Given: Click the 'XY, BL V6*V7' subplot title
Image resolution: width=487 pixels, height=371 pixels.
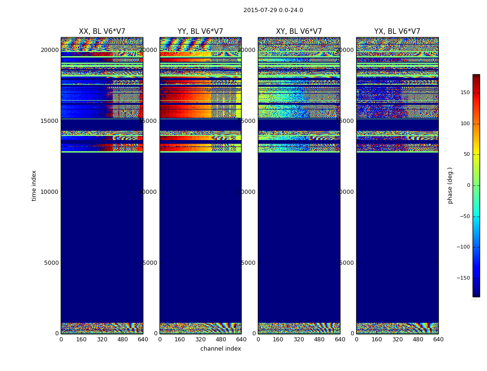Looking at the screenshot, I should tap(299, 32).
